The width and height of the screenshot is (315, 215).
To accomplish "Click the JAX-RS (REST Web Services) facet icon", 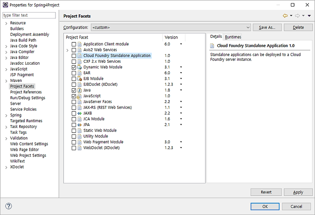I will pos(80,107).
